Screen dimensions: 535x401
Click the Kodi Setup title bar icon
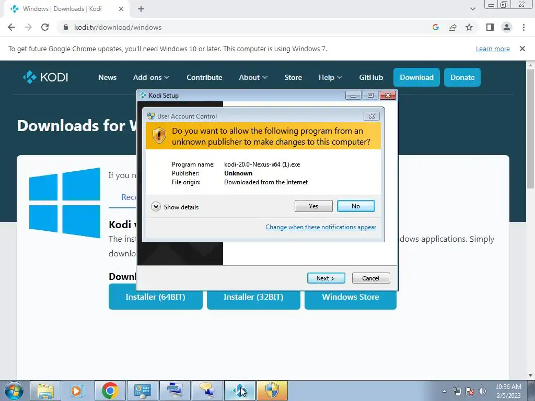point(143,95)
